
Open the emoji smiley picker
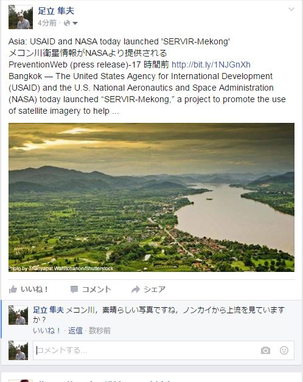[284, 350]
